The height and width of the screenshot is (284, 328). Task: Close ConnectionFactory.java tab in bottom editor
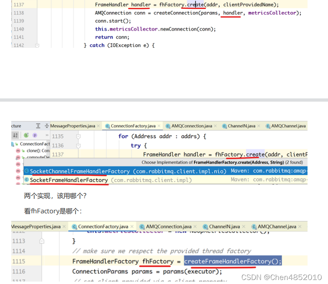pos(132,227)
